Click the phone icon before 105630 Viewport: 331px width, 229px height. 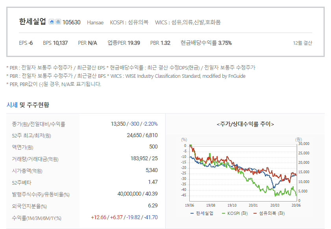click(58, 22)
